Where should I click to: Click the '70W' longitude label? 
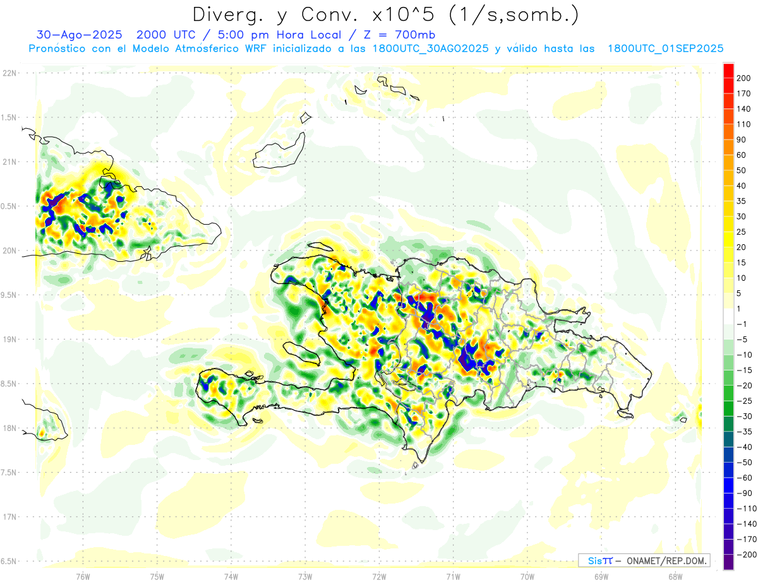click(527, 576)
